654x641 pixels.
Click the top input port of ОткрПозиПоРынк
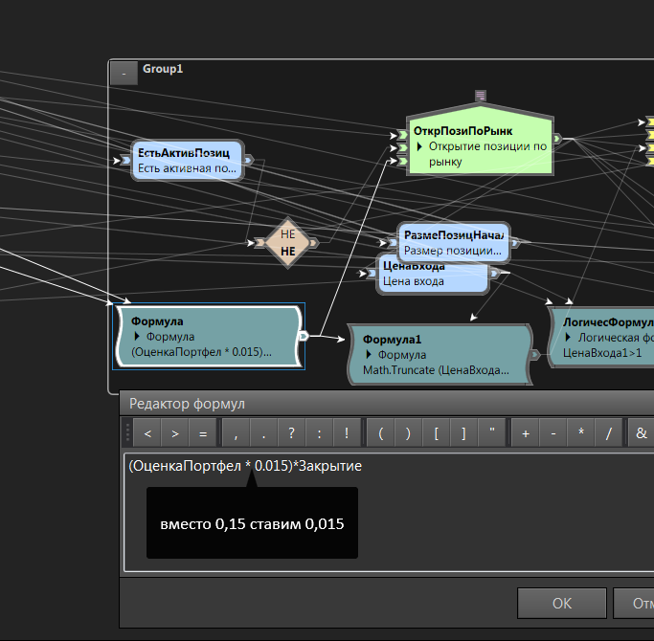click(x=402, y=135)
